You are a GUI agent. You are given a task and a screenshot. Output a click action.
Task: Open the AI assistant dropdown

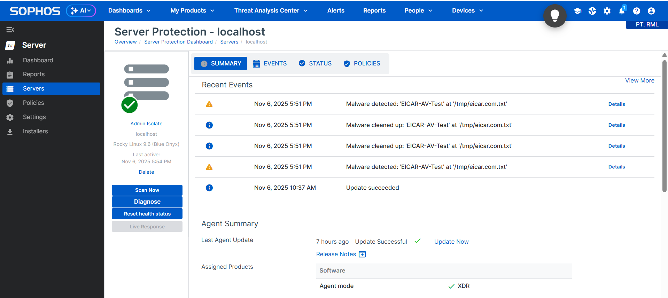click(x=81, y=11)
